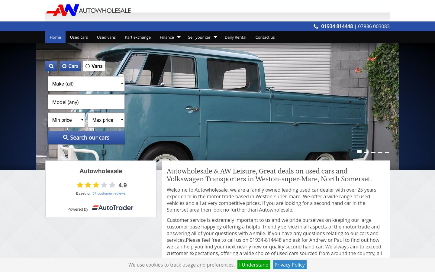
Task: Click the Autowholesale reviews widget title
Action: (101, 171)
